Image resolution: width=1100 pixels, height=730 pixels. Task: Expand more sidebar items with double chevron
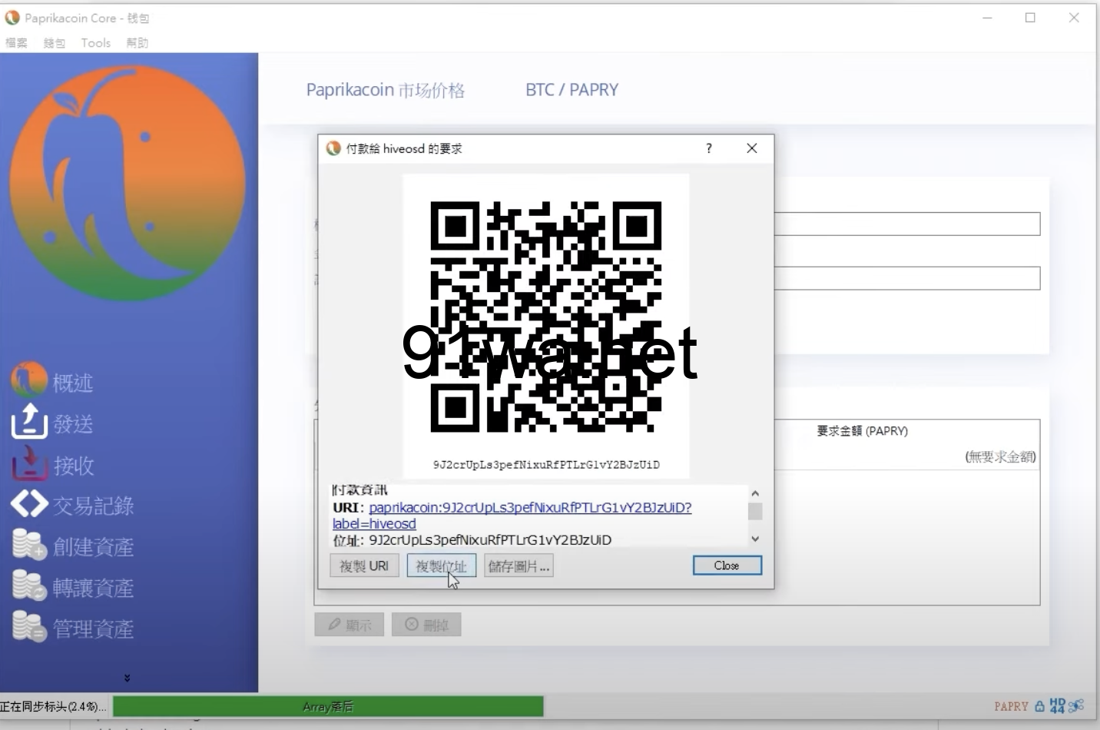pyautogui.click(x=128, y=678)
